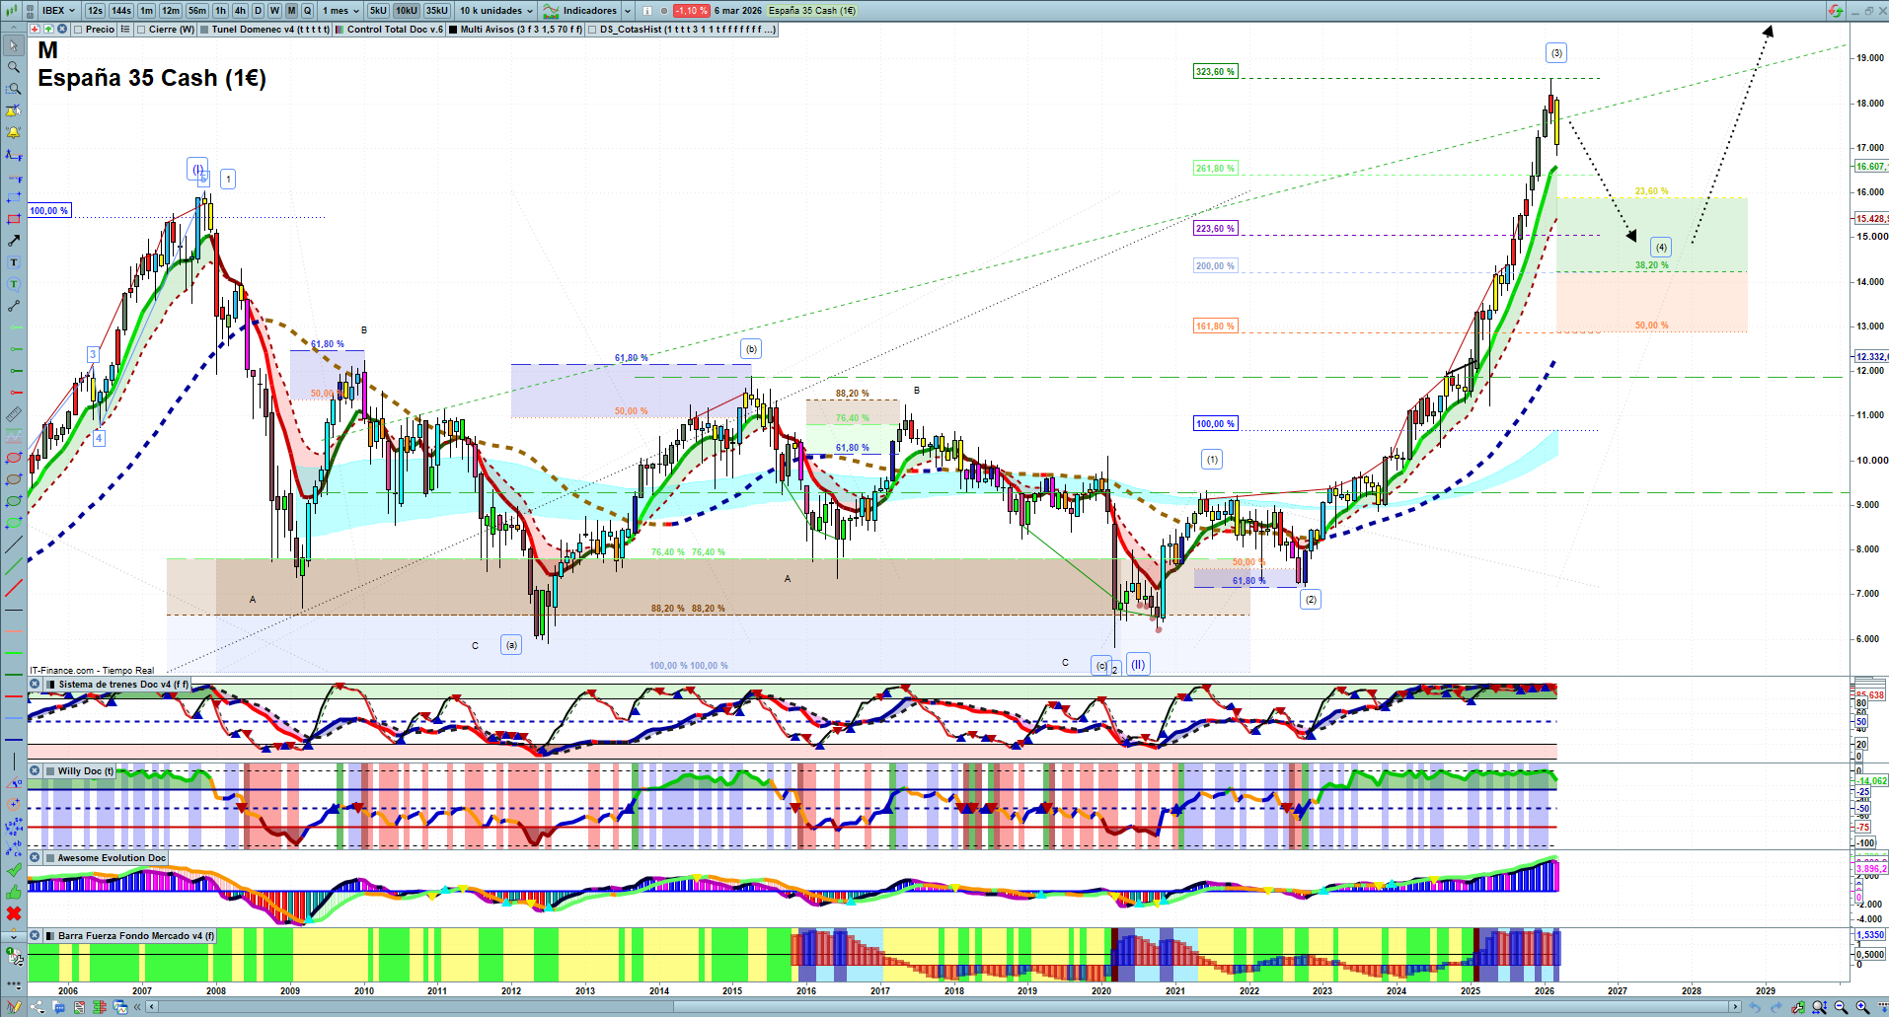Select the boxed text annotation tool
Screen dimensions: 1889x1017
click(14, 262)
